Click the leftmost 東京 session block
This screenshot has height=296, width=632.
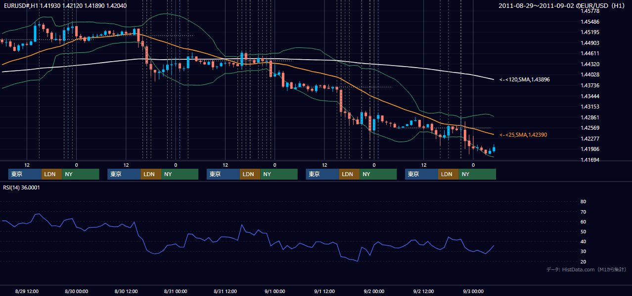(x=25, y=174)
